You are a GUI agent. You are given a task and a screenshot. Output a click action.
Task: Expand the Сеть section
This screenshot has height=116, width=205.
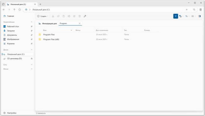(x=32, y=65)
